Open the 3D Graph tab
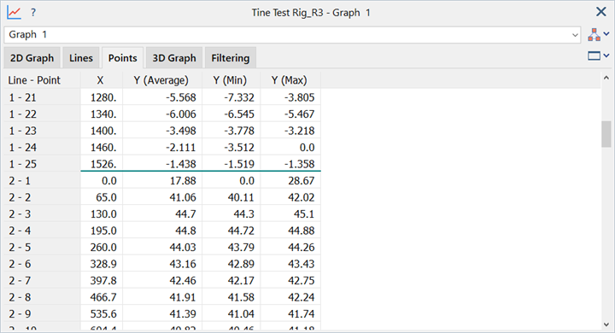Viewport: 615px width, 333px height. [174, 58]
